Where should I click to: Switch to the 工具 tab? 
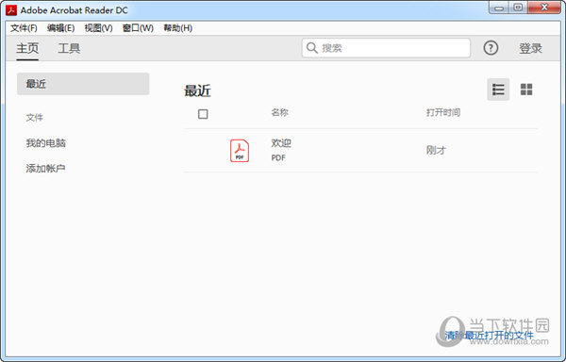(x=69, y=48)
